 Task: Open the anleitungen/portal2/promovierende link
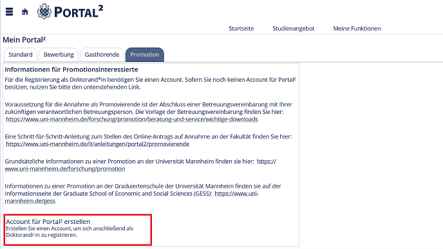click(x=97, y=144)
